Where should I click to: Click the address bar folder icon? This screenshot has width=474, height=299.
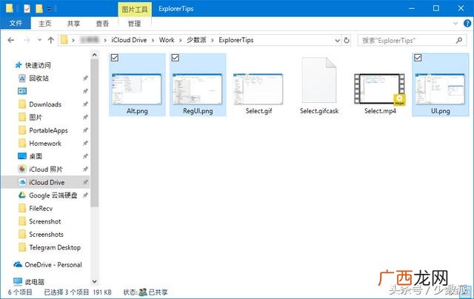pyautogui.click(x=64, y=40)
